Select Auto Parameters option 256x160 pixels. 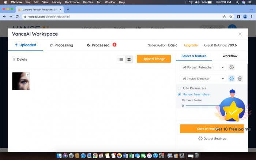[x=179, y=88]
